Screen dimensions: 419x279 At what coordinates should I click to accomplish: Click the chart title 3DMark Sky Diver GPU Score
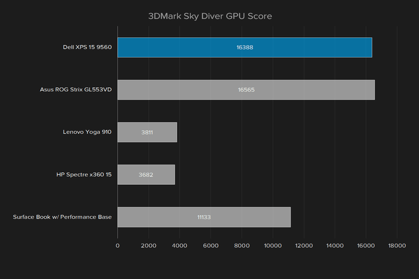210,16
